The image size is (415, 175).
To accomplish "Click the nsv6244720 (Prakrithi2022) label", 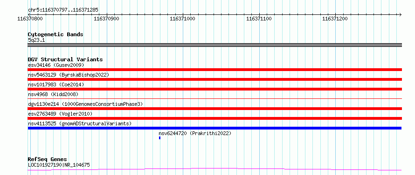I will pos(195,133).
